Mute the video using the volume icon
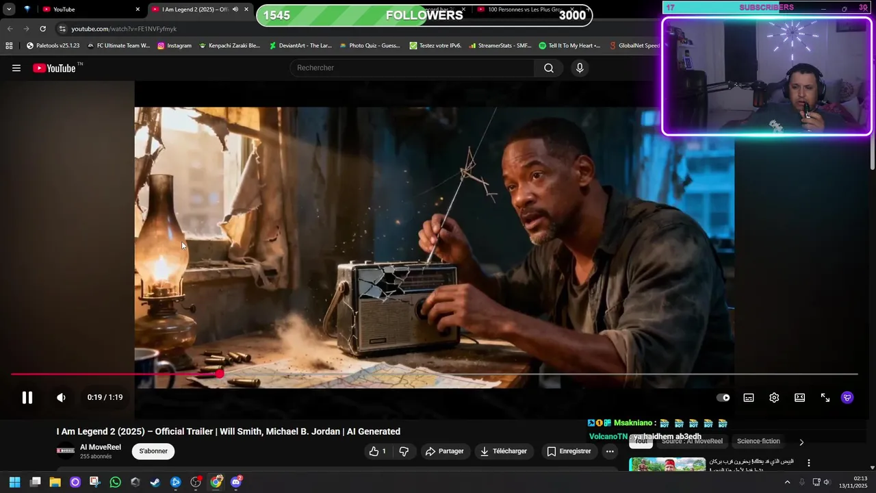The image size is (876, 493). [x=61, y=397]
